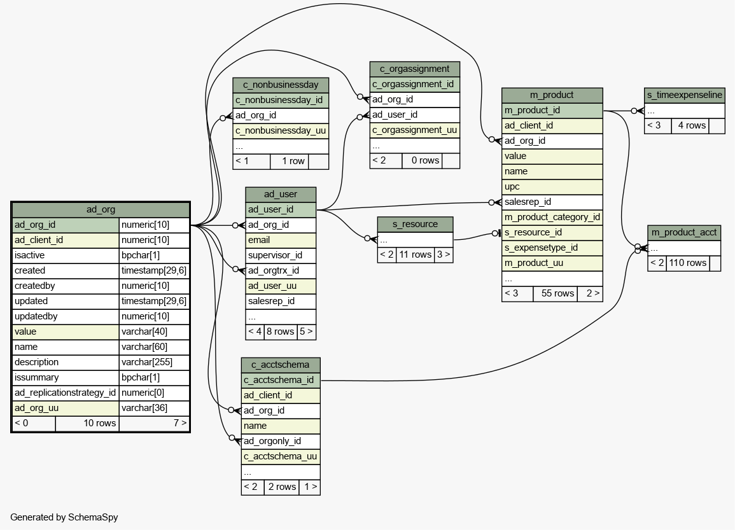Open the m_product table title

click(x=552, y=95)
